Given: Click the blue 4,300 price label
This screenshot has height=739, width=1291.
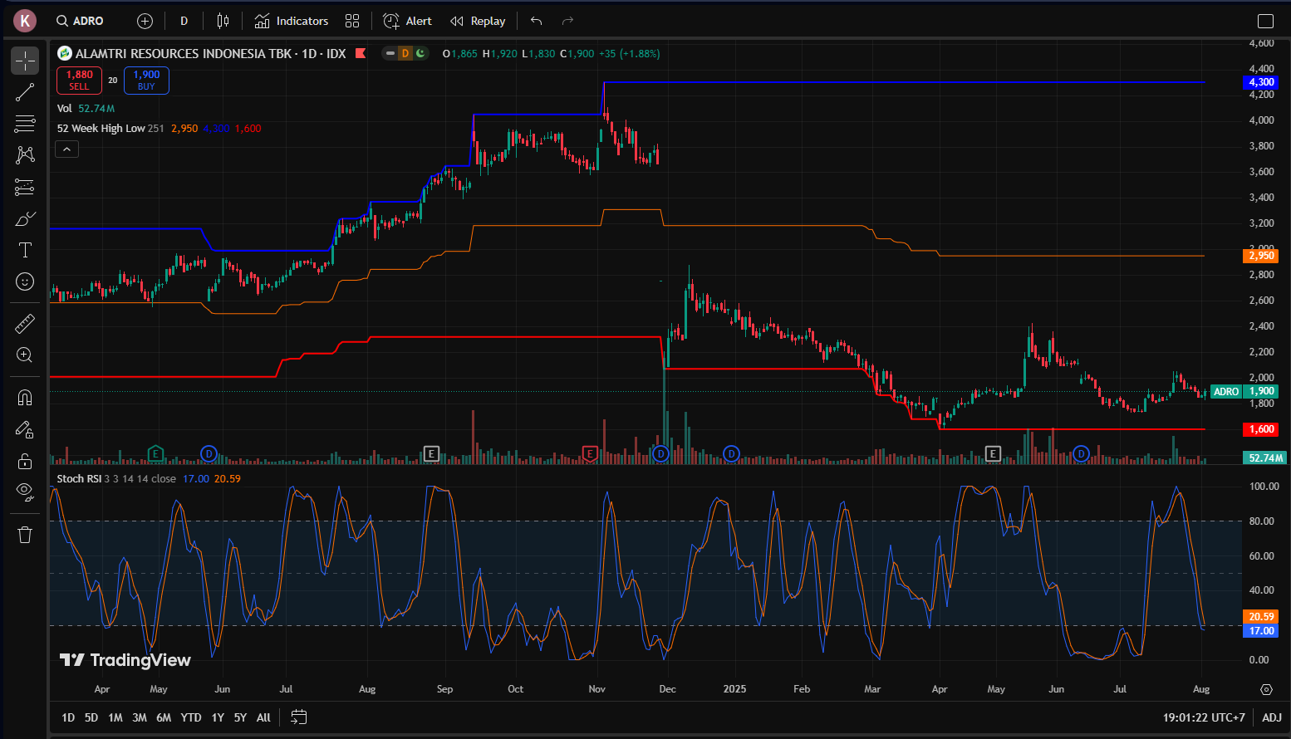Looking at the screenshot, I should coord(1261,82).
